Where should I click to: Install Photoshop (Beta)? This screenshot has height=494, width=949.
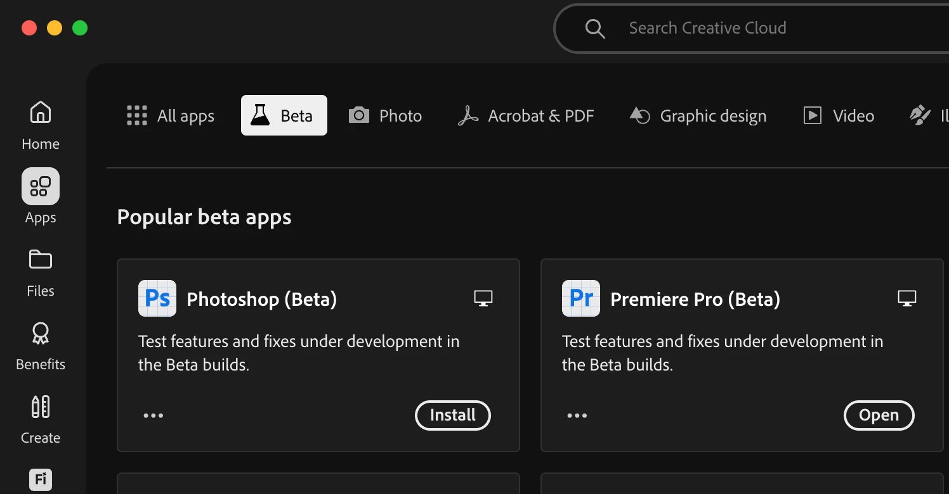tap(453, 415)
